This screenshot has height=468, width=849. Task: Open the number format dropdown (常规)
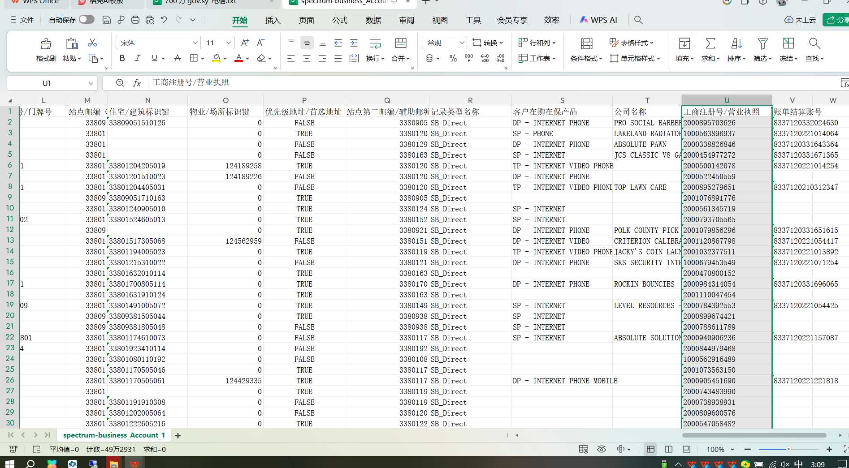(x=462, y=43)
